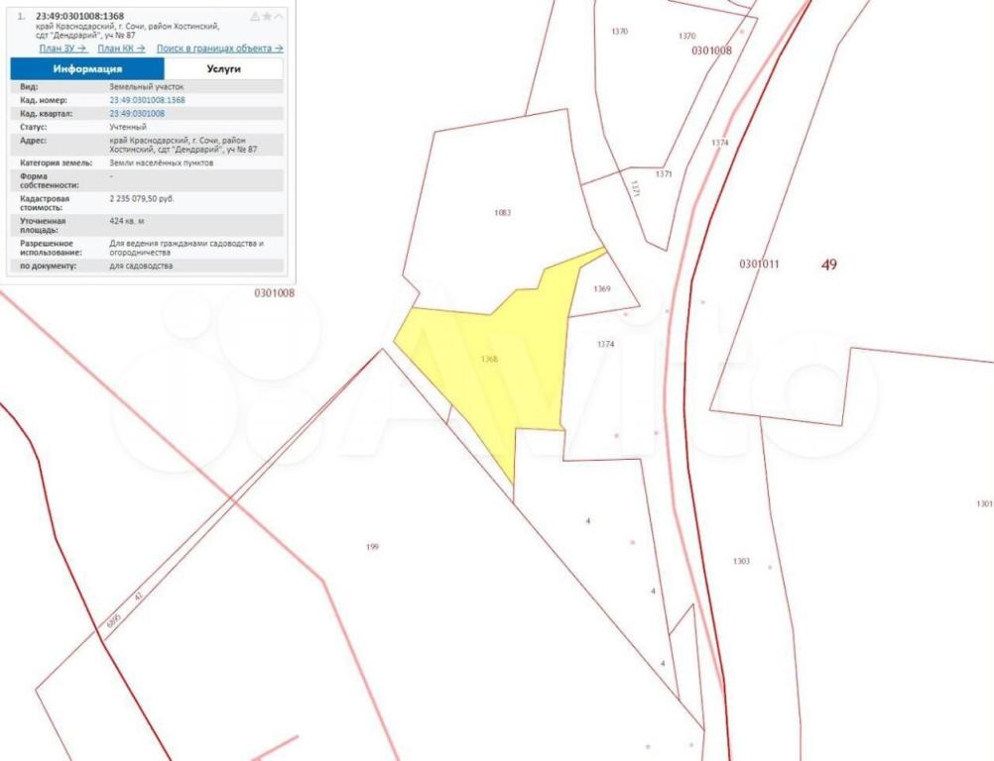
Task: Click the large district number 49
Action: pyautogui.click(x=829, y=265)
